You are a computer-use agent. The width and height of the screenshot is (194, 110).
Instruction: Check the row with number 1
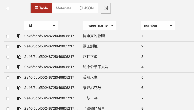point(8,36)
